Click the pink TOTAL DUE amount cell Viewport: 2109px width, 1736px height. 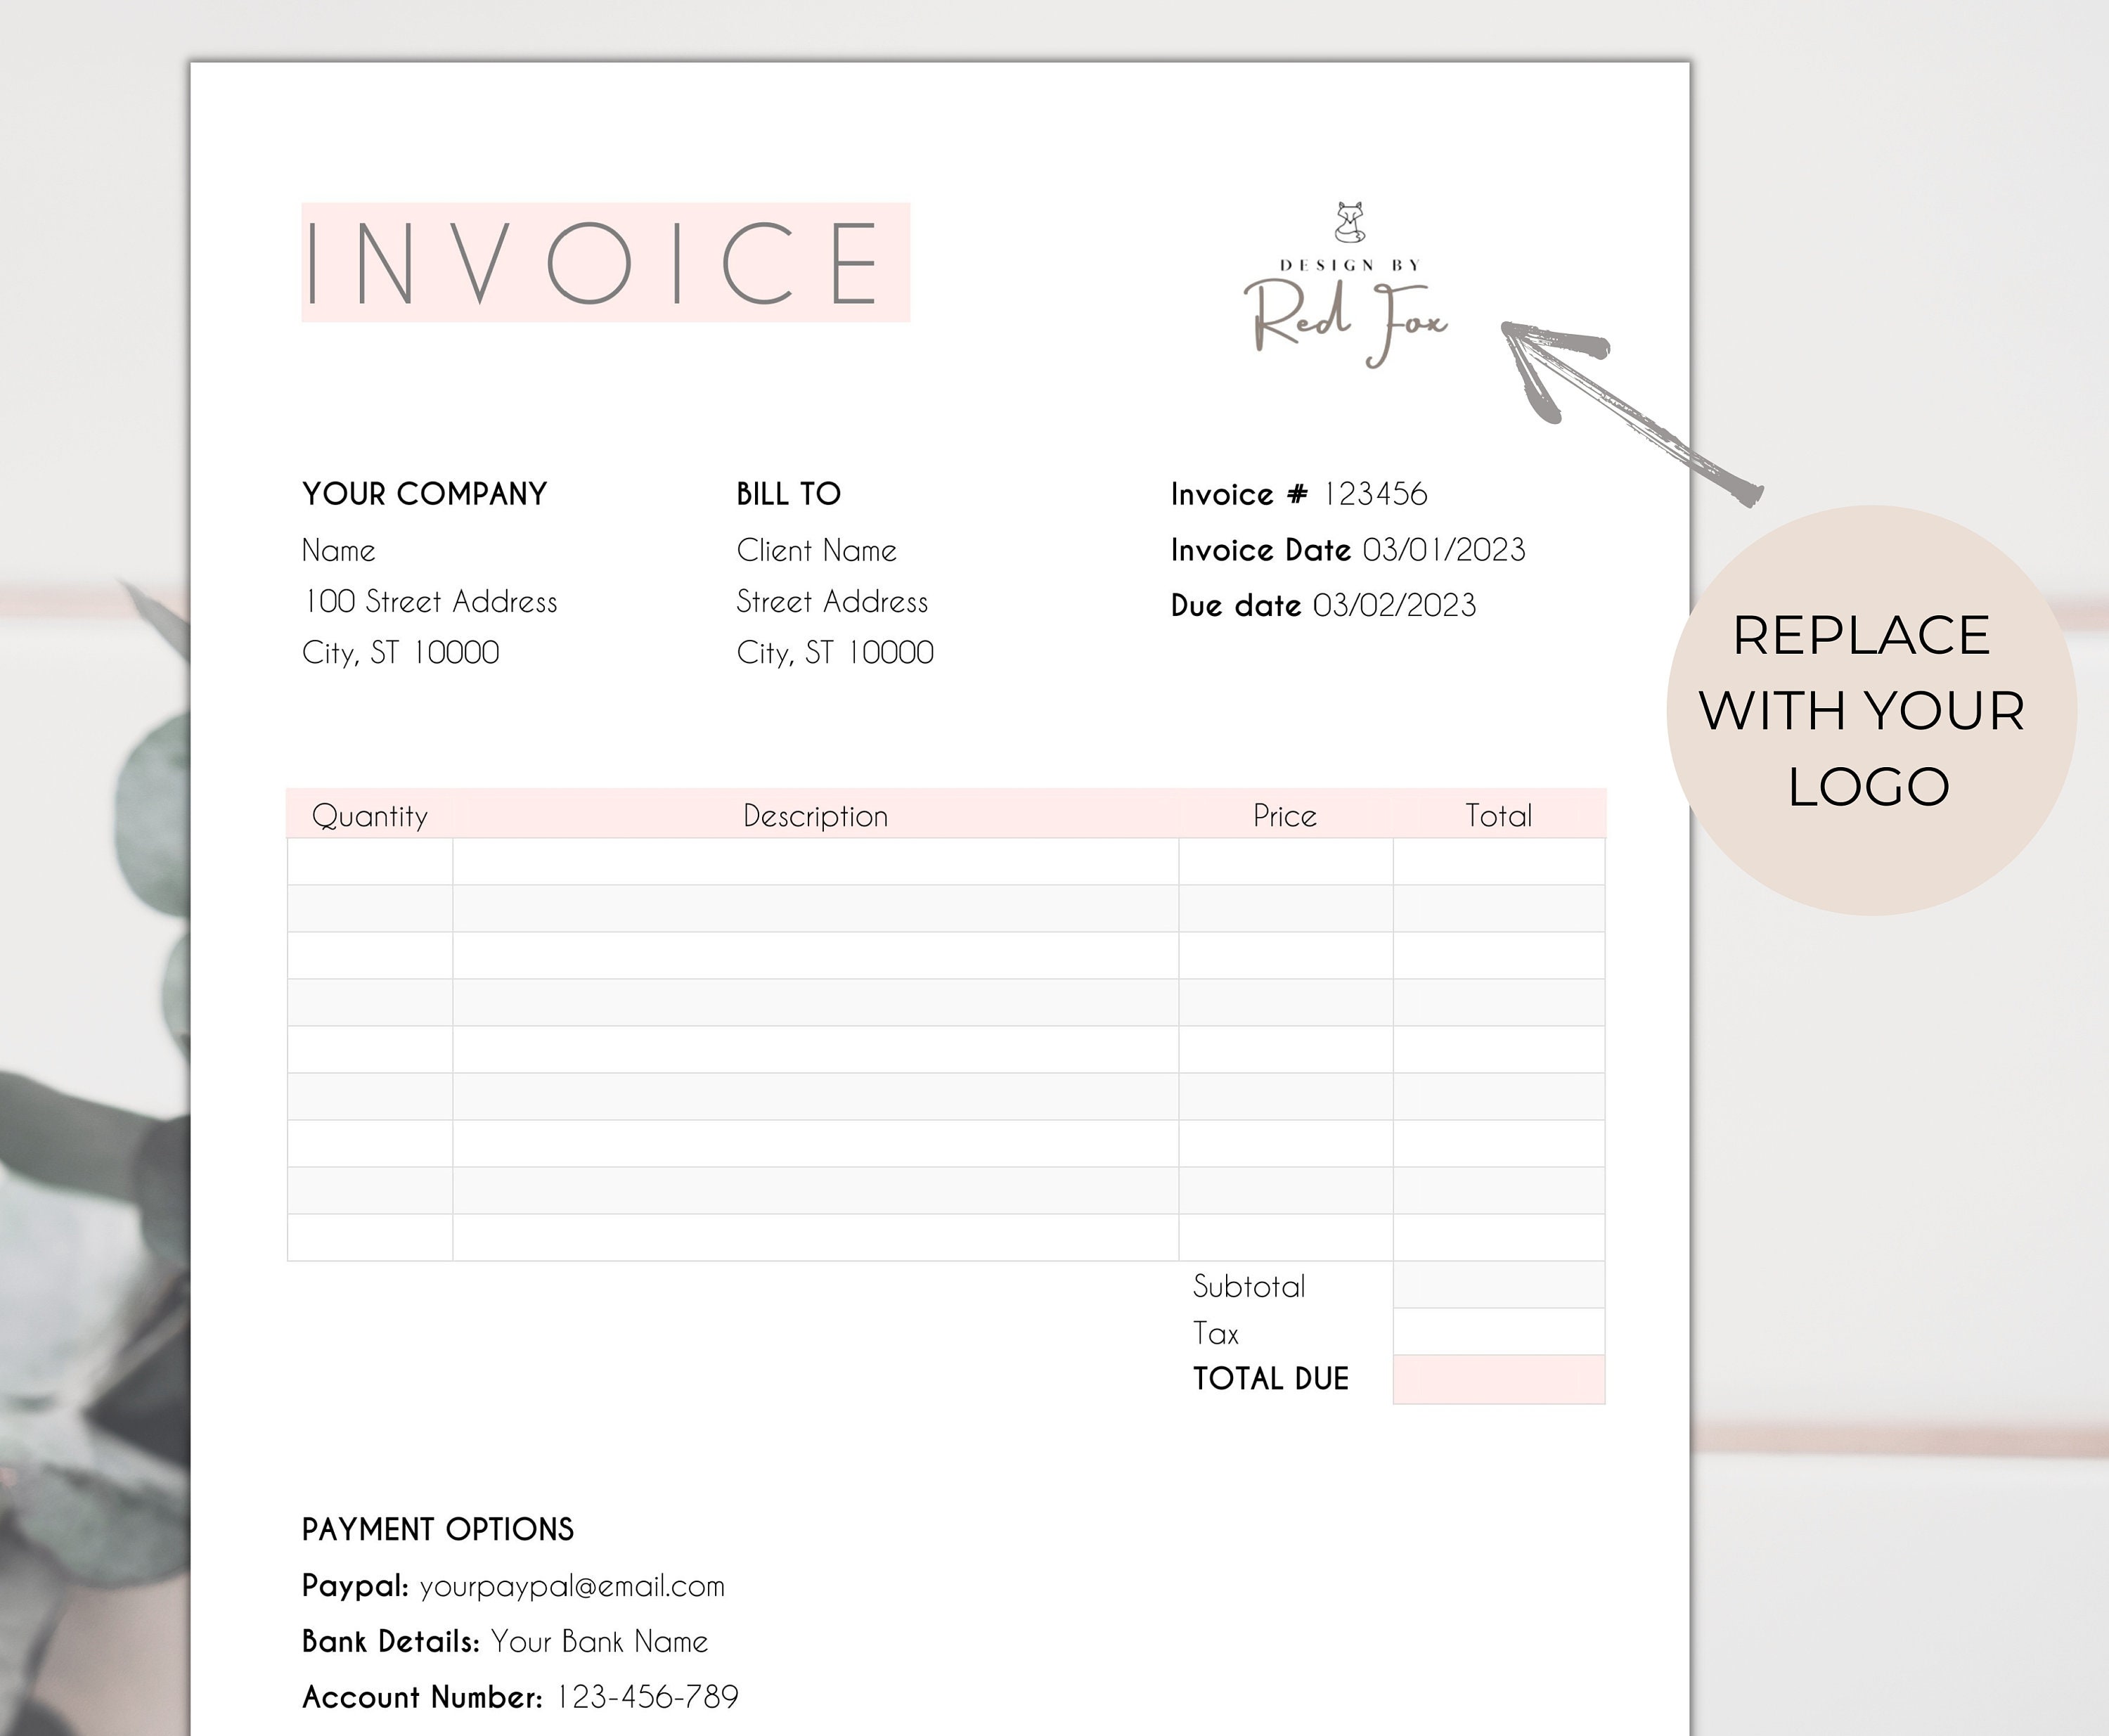pos(1499,1380)
